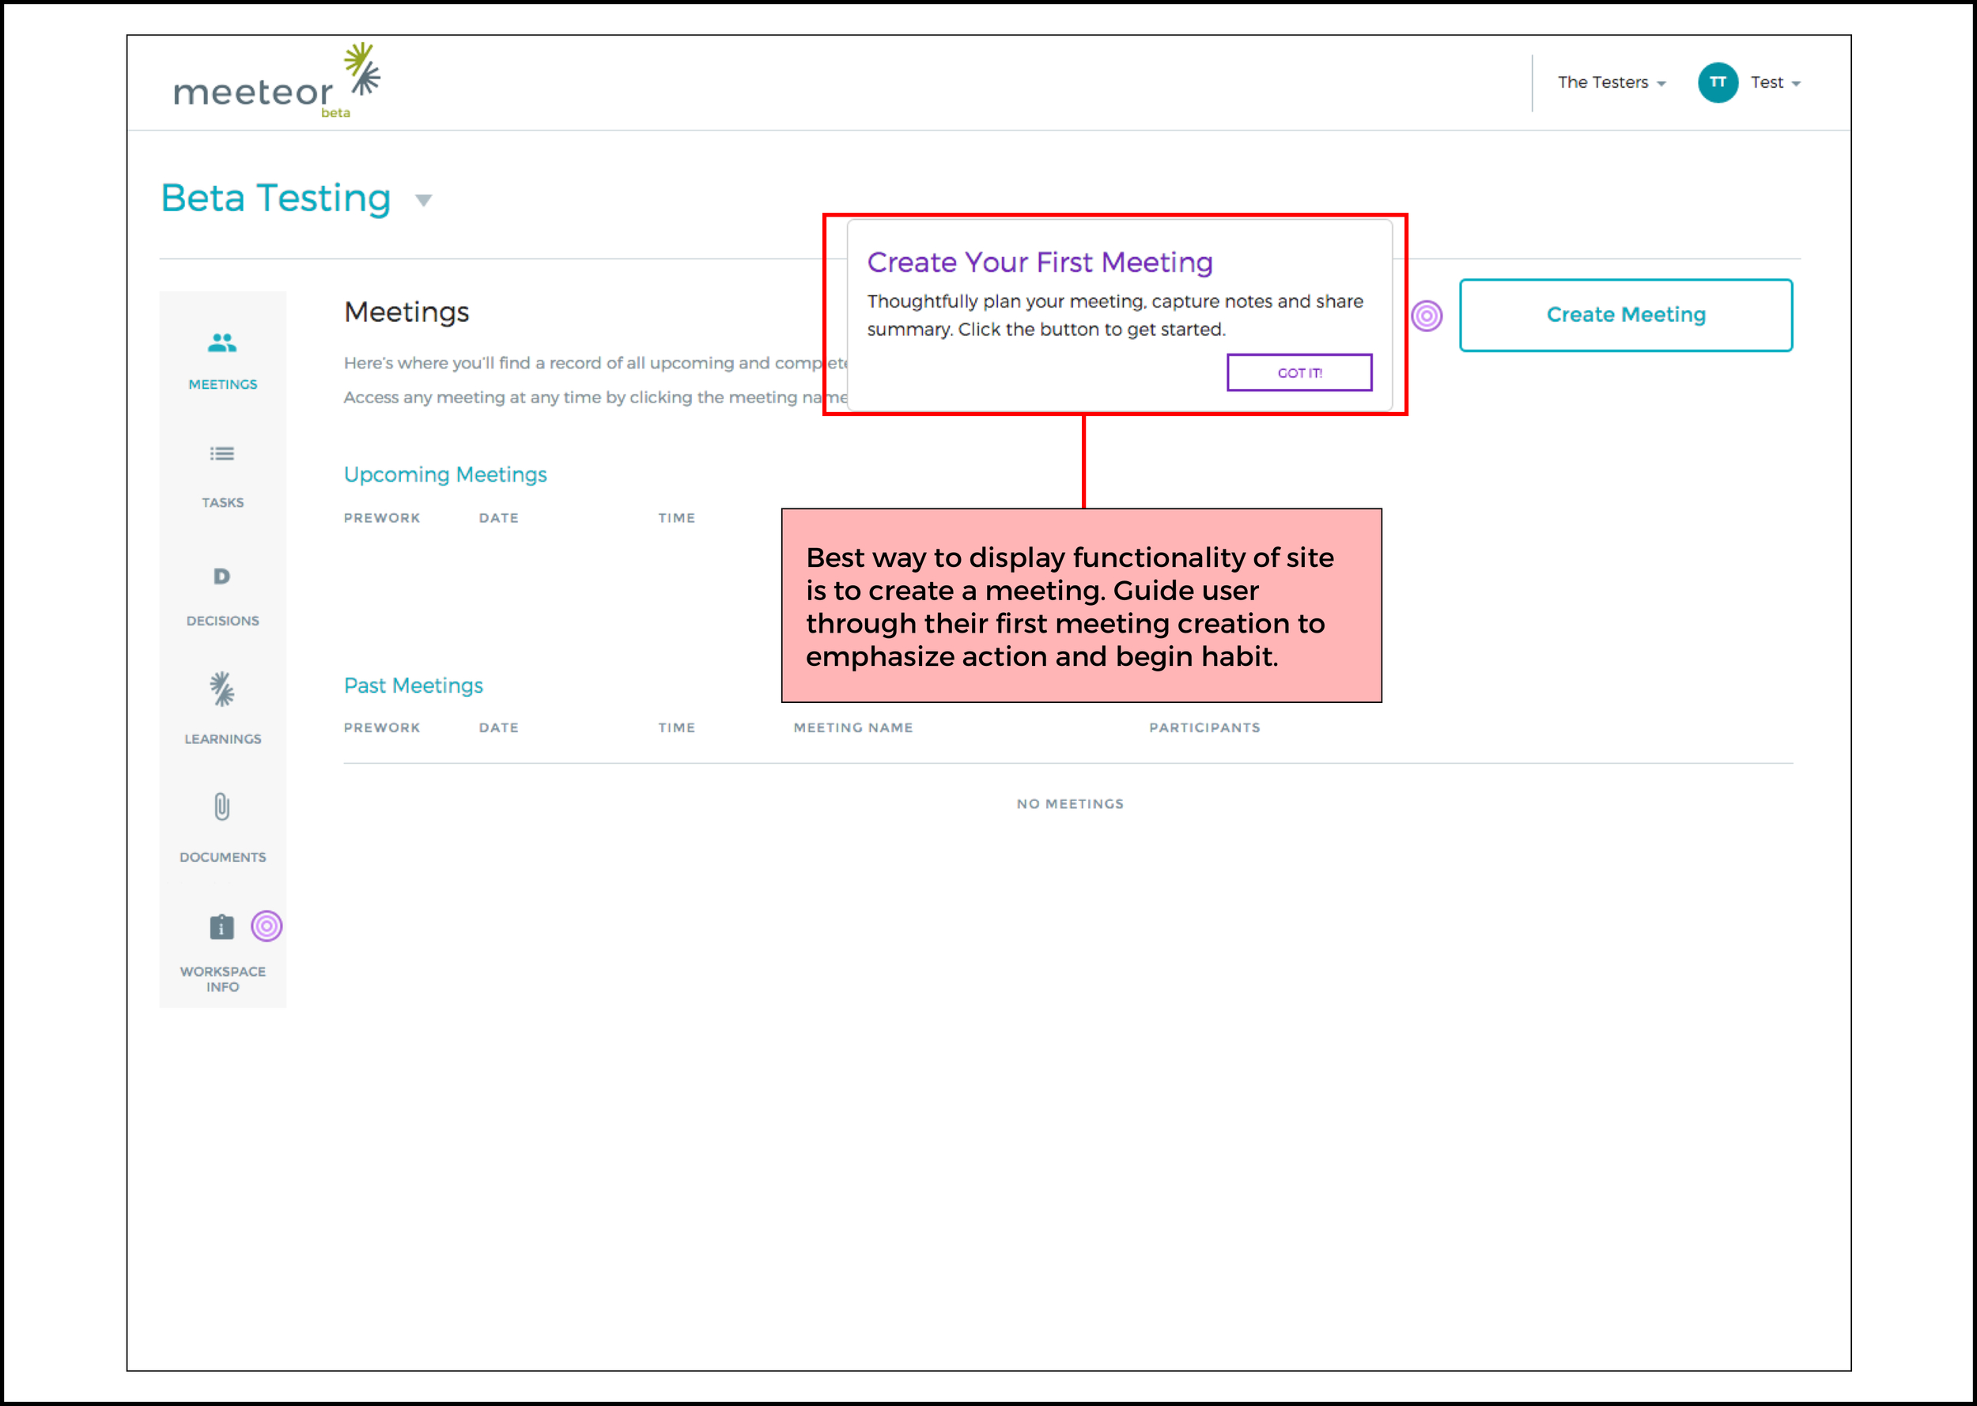1977x1406 pixels.
Task: Click the Past Meetings heading
Action: coord(413,686)
